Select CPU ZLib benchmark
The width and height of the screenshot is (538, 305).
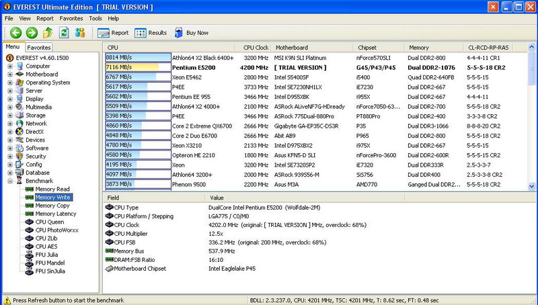click(x=46, y=238)
